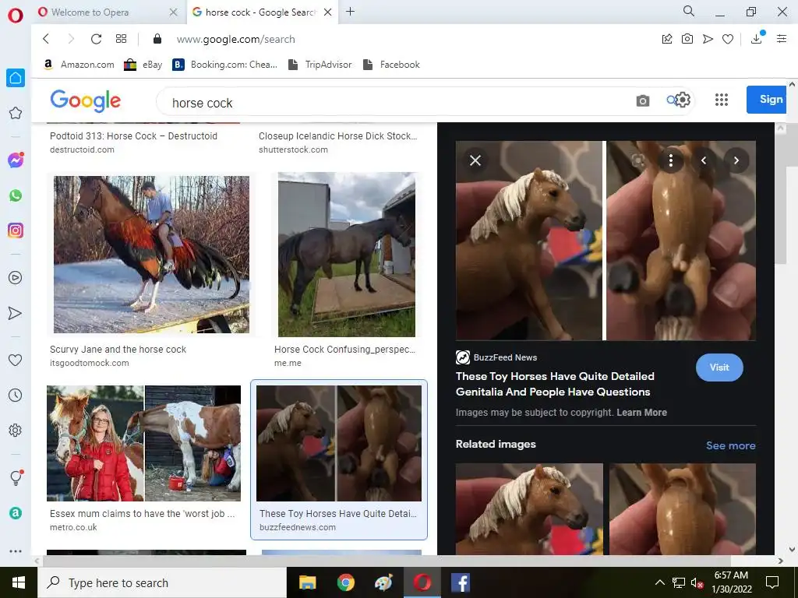Reload the current page
The image size is (798, 598).
(x=96, y=39)
